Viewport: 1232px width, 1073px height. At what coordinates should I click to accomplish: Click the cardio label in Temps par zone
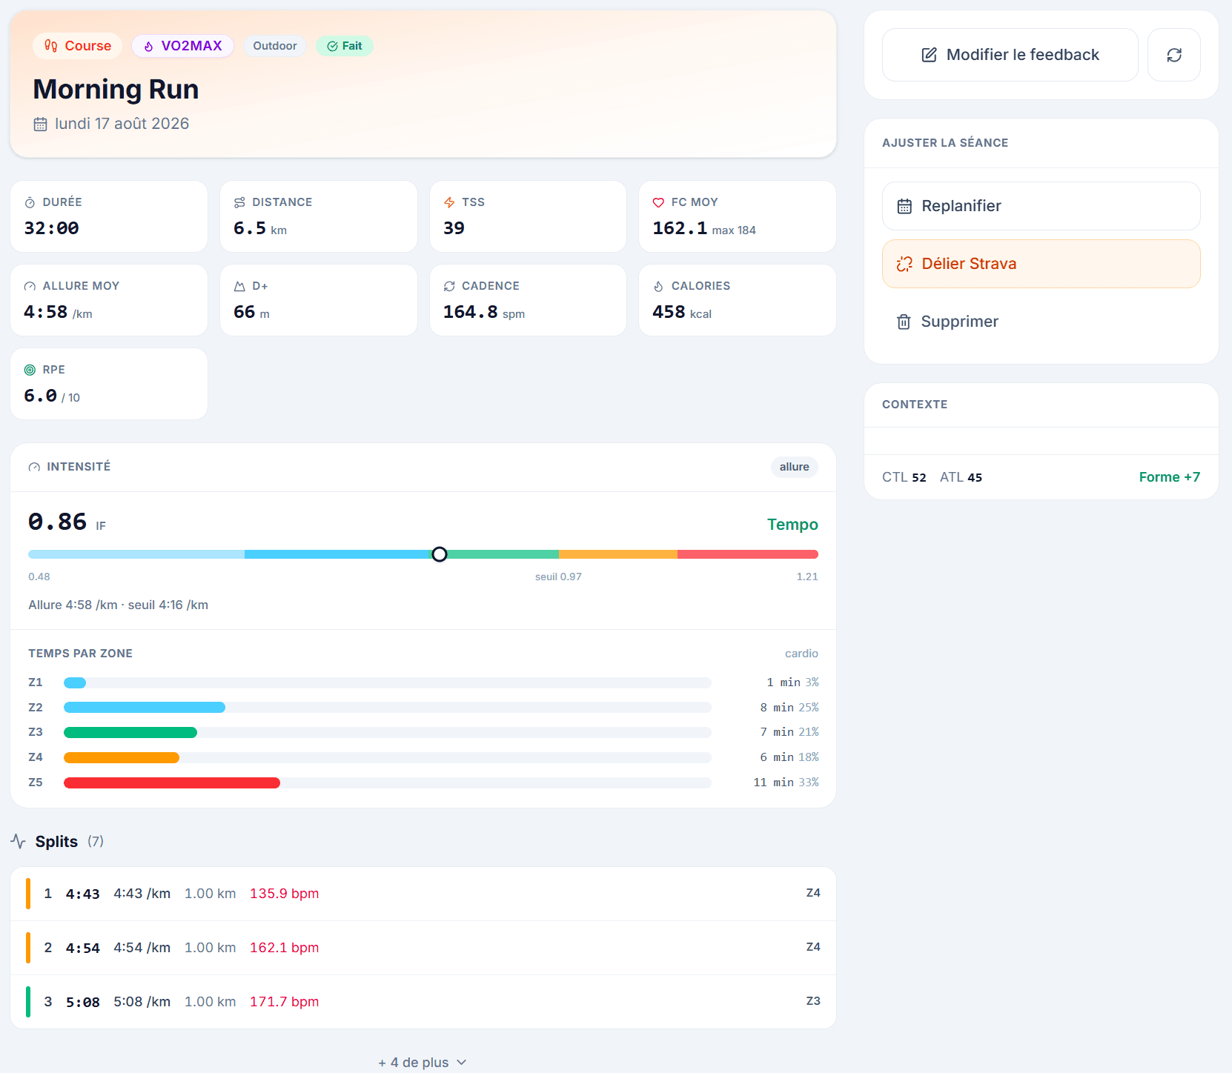801,654
